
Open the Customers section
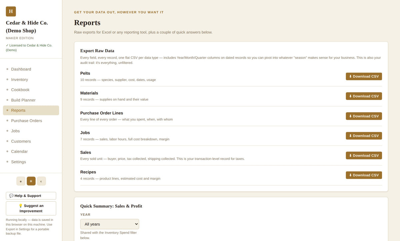[x=31, y=141]
